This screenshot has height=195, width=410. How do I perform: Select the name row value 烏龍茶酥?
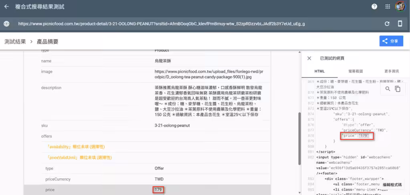(x=163, y=61)
